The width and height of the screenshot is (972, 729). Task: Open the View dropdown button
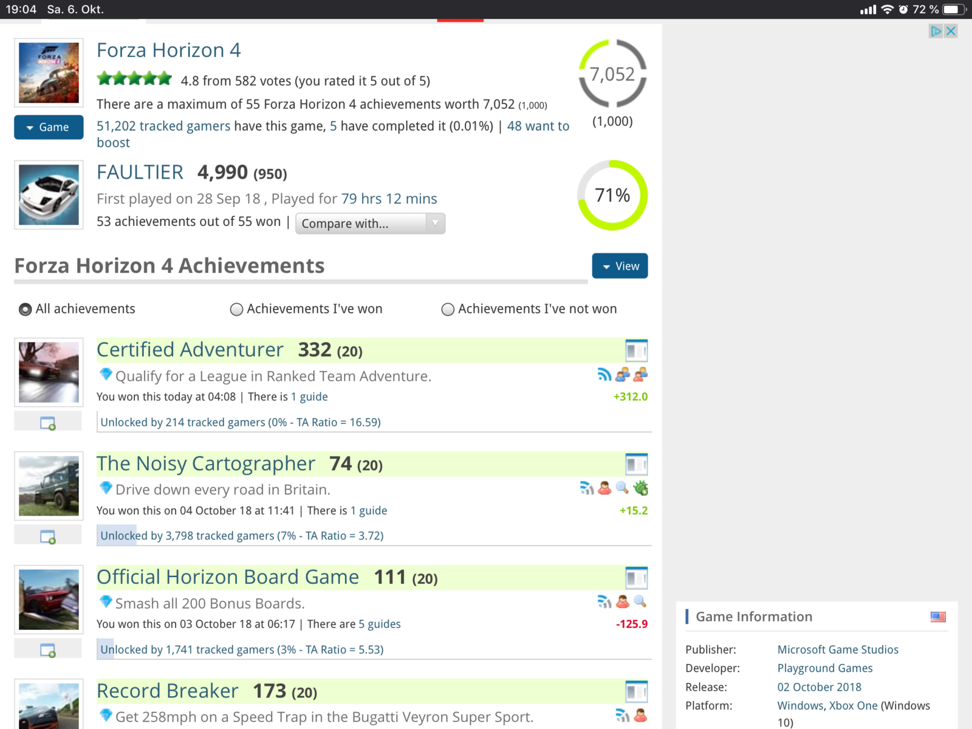620,266
